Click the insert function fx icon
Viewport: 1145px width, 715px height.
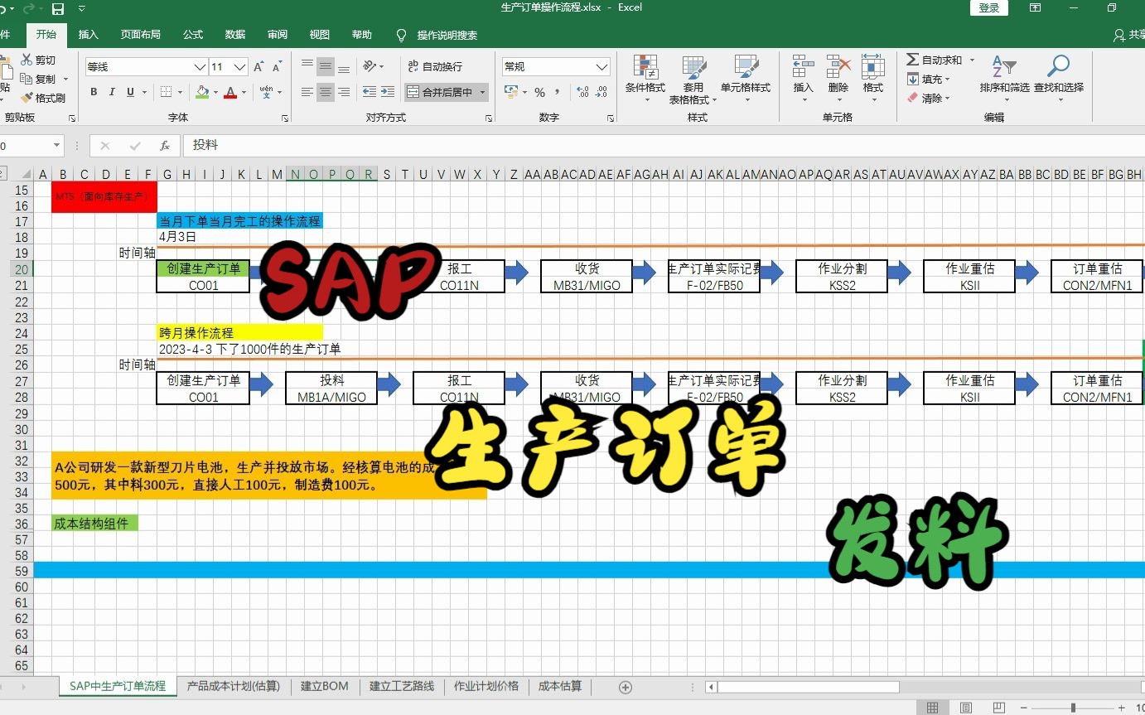[x=165, y=145]
